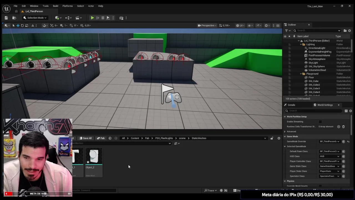
Task: Add element to Runtime Cells Transformer array
Action: coord(339,127)
